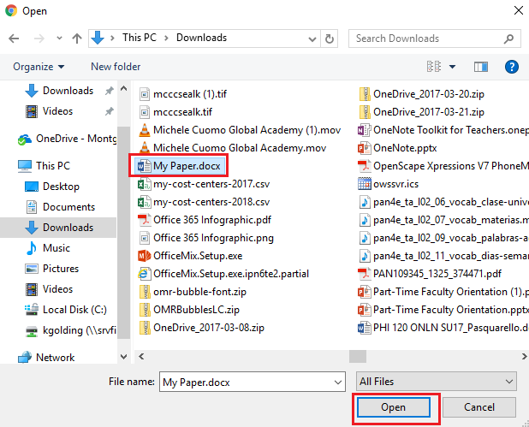The height and width of the screenshot is (427, 529).
Task: Open OneDrive - Montg in the sidebar
Action: (x=67, y=139)
